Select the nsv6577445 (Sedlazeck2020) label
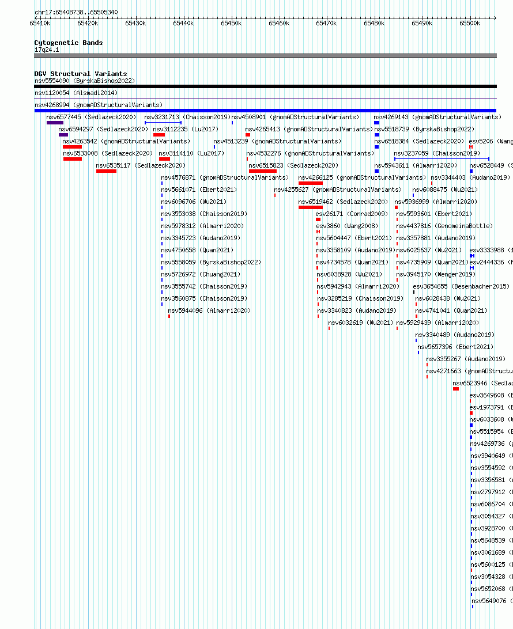Image resolution: width=513 pixels, height=629 pixels. (92, 117)
